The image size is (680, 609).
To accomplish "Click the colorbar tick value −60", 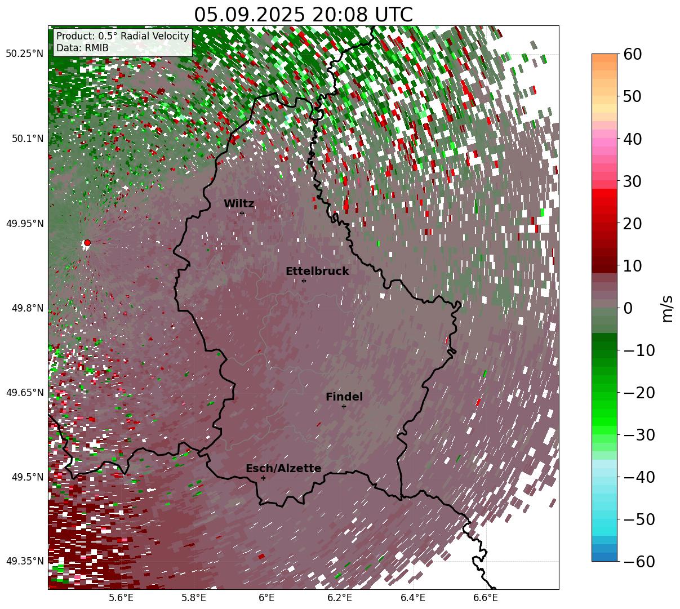I will (x=639, y=561).
